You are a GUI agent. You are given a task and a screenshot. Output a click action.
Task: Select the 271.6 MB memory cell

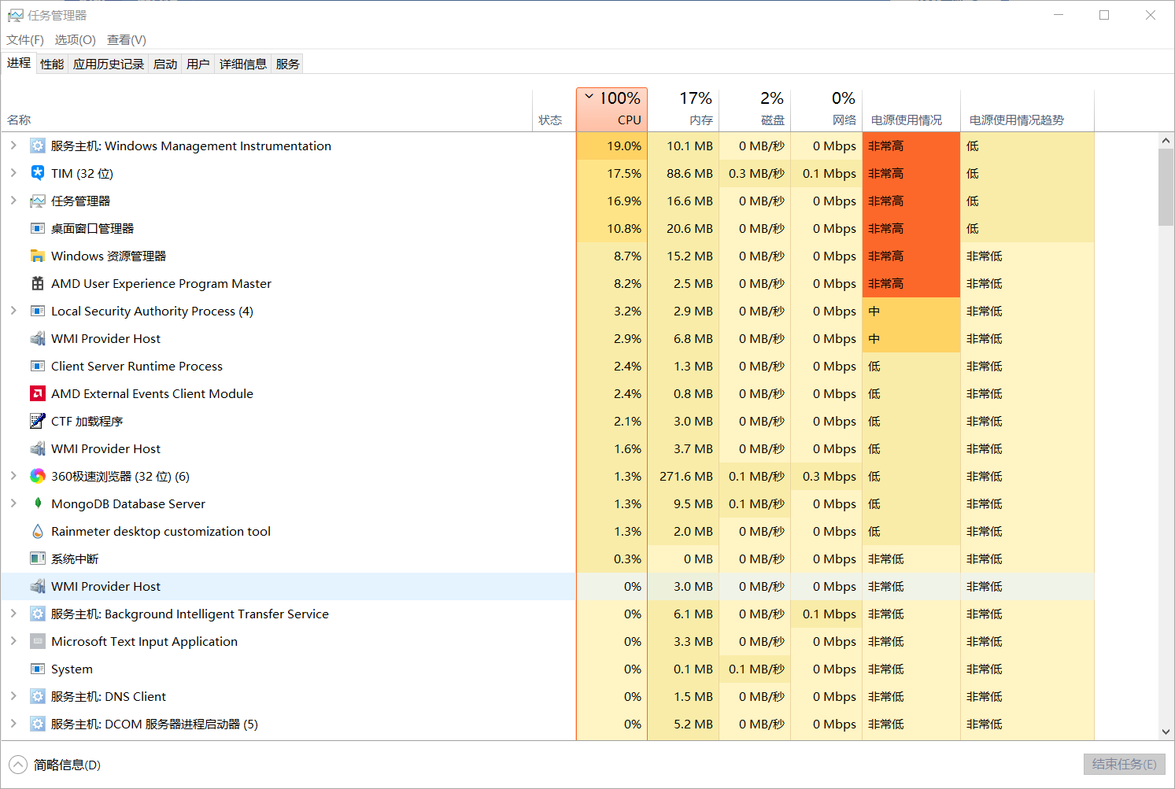683,476
